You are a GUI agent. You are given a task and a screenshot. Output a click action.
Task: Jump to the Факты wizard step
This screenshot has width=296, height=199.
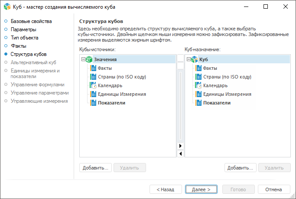point(19,46)
